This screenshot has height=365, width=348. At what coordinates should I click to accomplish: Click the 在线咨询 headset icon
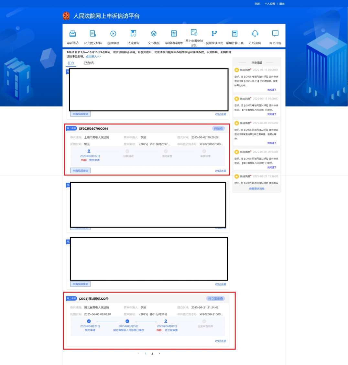(x=255, y=34)
